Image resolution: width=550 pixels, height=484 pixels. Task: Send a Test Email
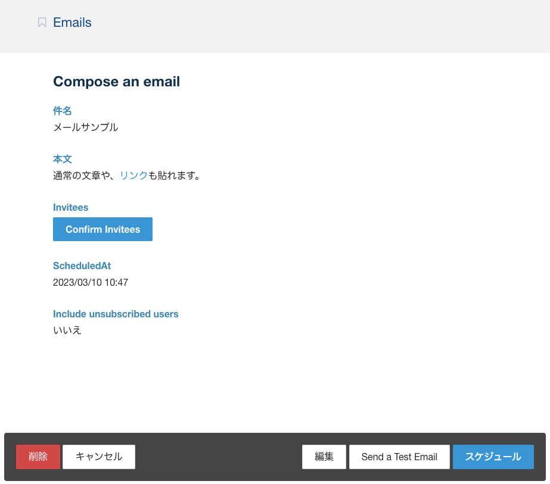click(x=399, y=457)
